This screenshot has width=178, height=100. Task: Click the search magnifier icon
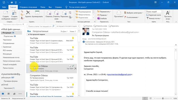(x=53, y=26)
